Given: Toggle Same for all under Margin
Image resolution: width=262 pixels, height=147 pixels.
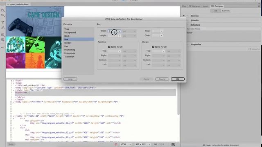Looking at the screenshot, I should [x=153, y=47].
